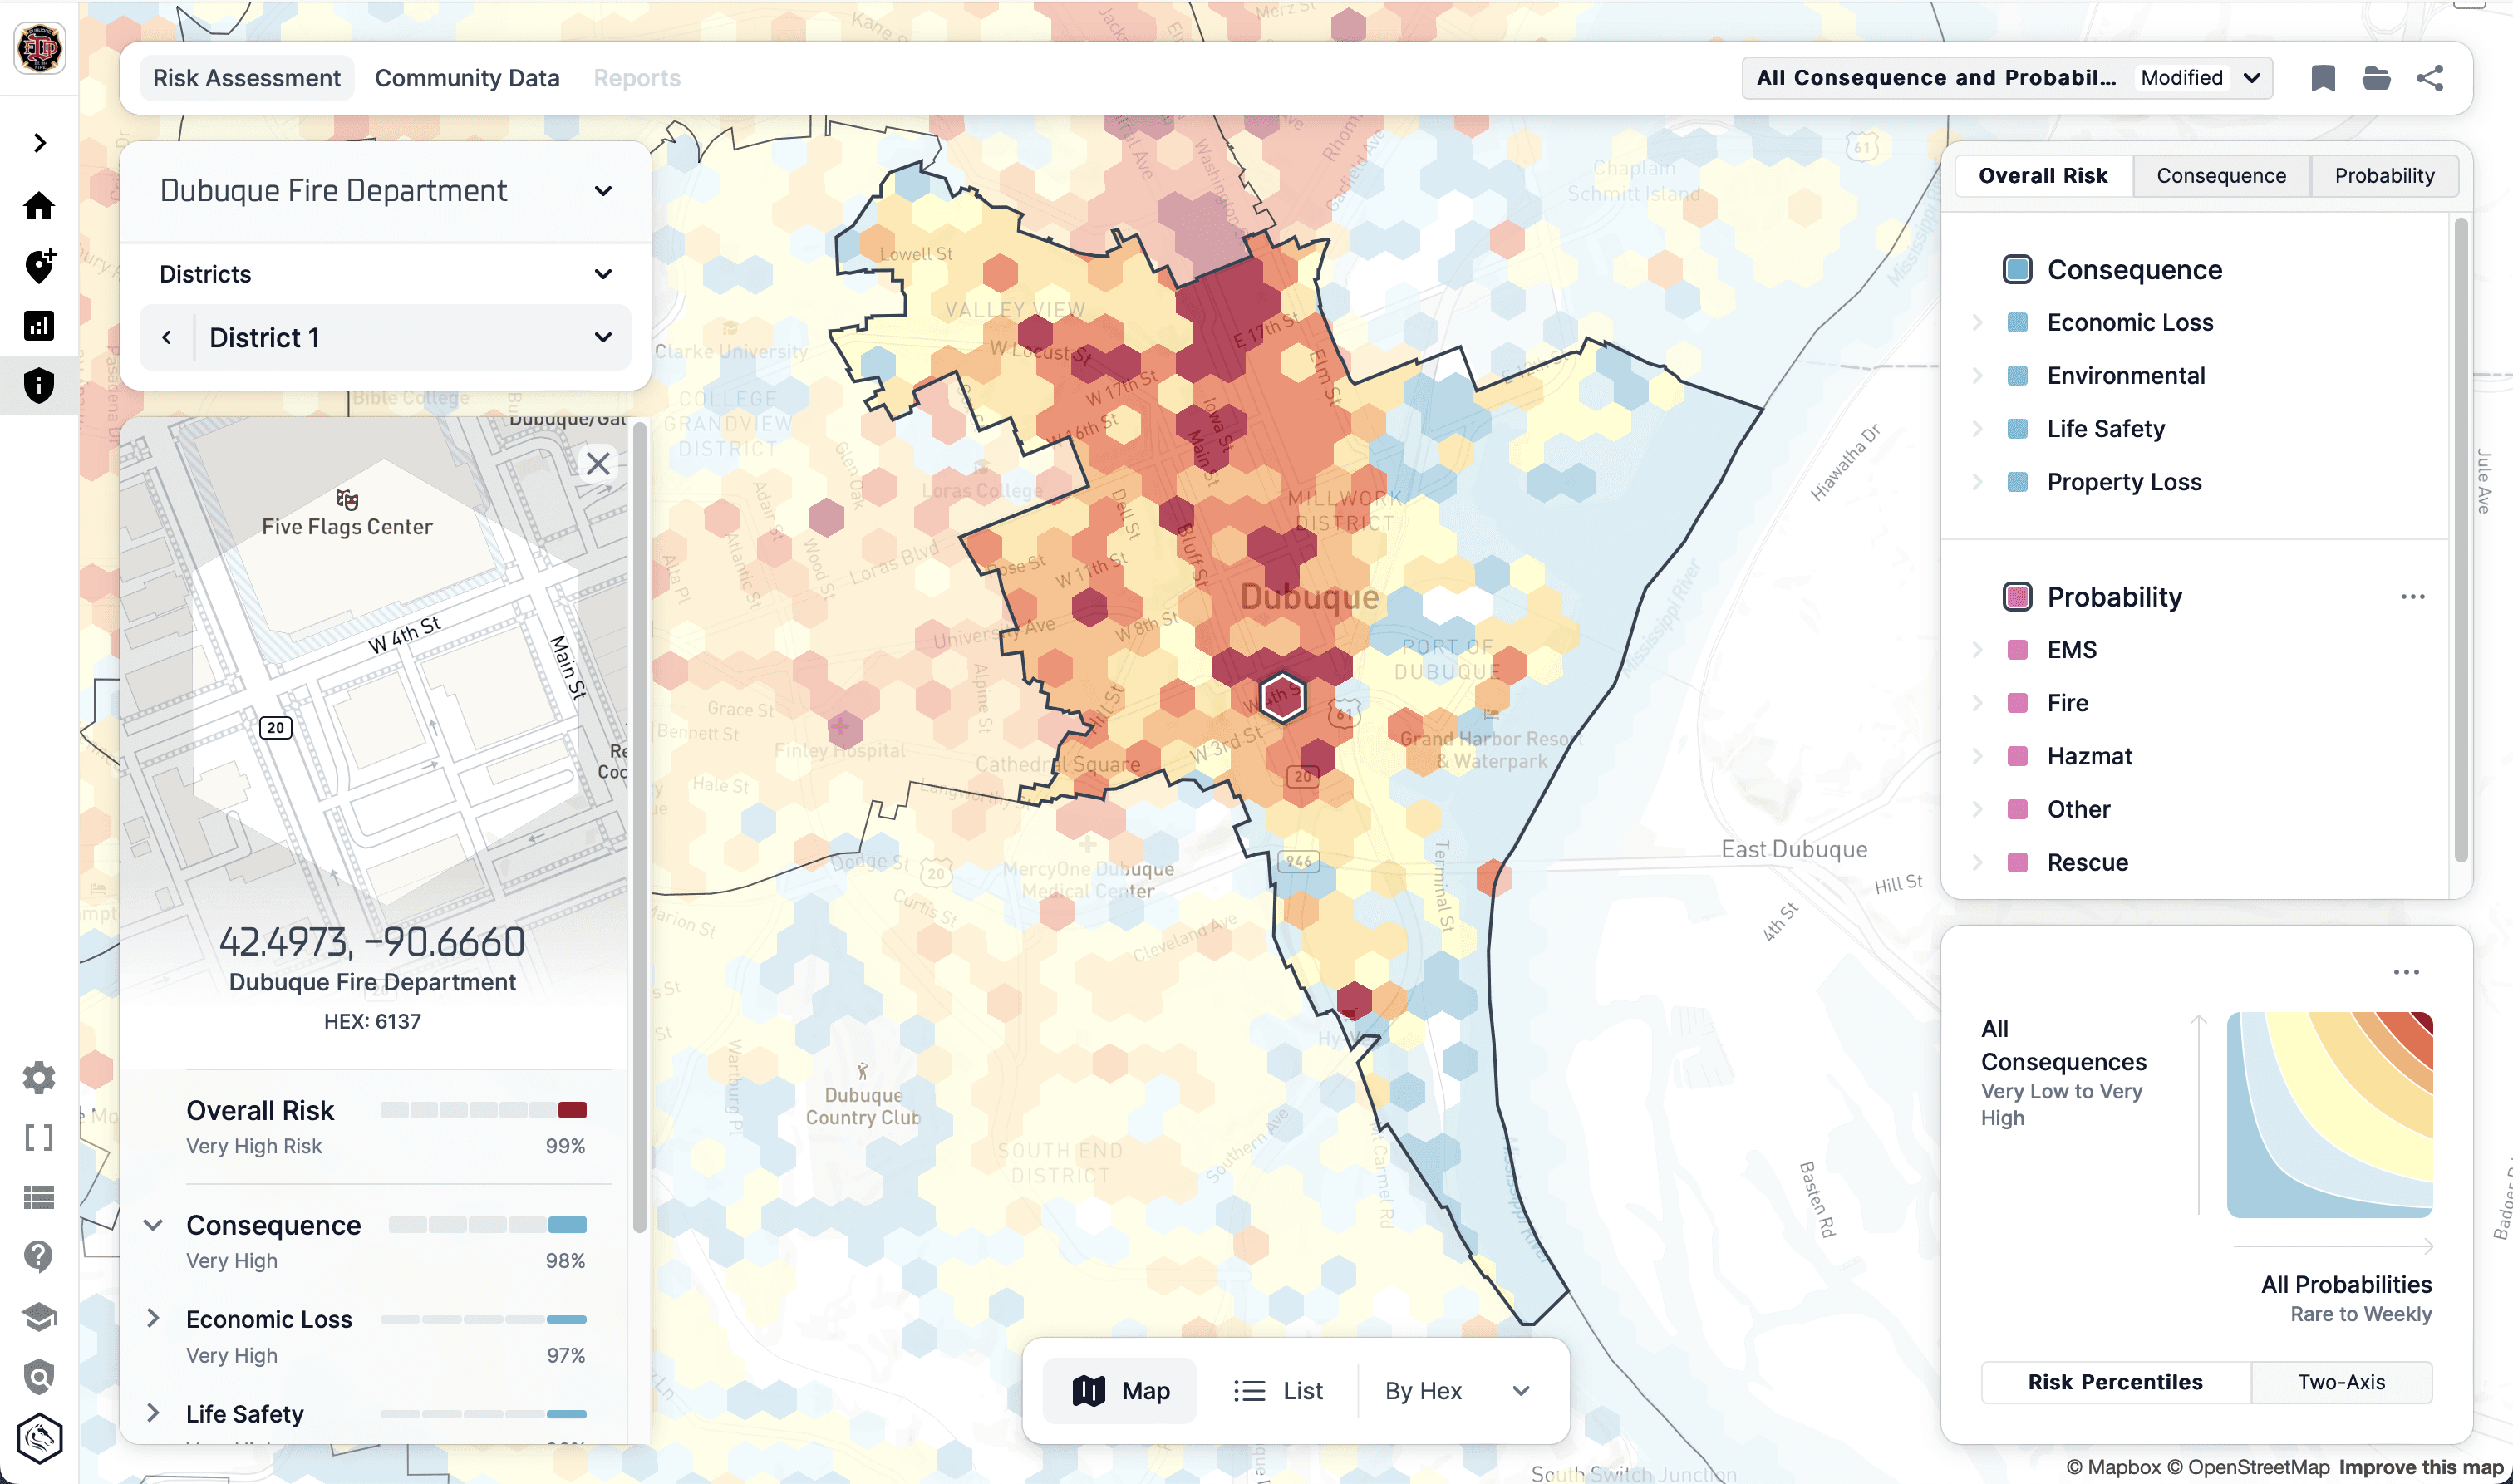The width and height of the screenshot is (2513, 1484).
Task: Toggle the Hazmat probability checkbox
Action: (2017, 756)
